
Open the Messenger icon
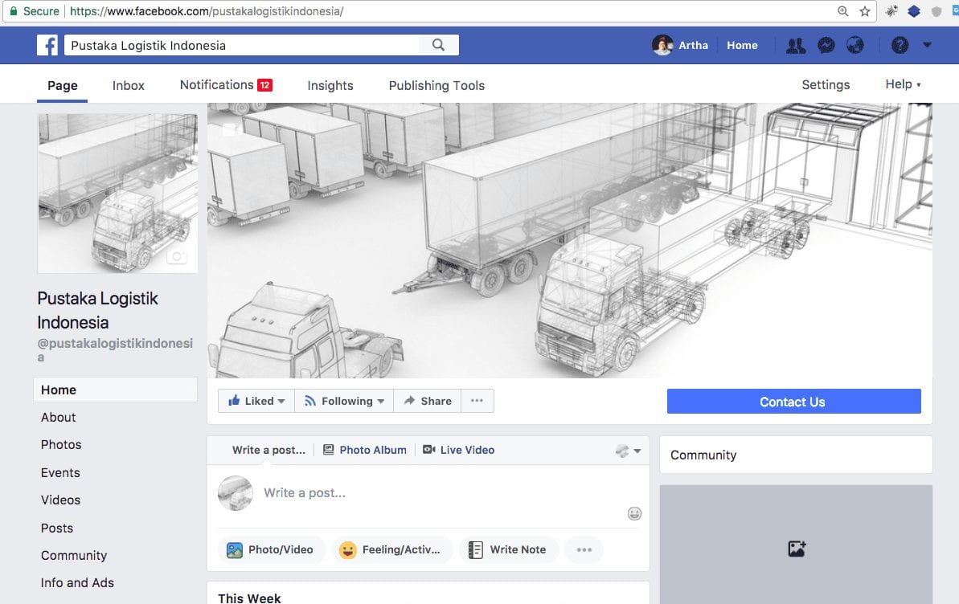pos(826,46)
